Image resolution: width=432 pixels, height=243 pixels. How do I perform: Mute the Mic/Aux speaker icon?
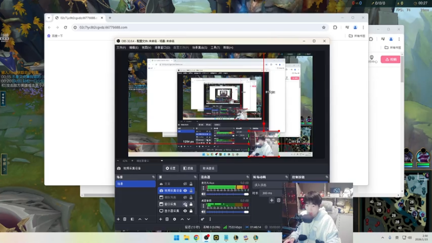click(204, 194)
